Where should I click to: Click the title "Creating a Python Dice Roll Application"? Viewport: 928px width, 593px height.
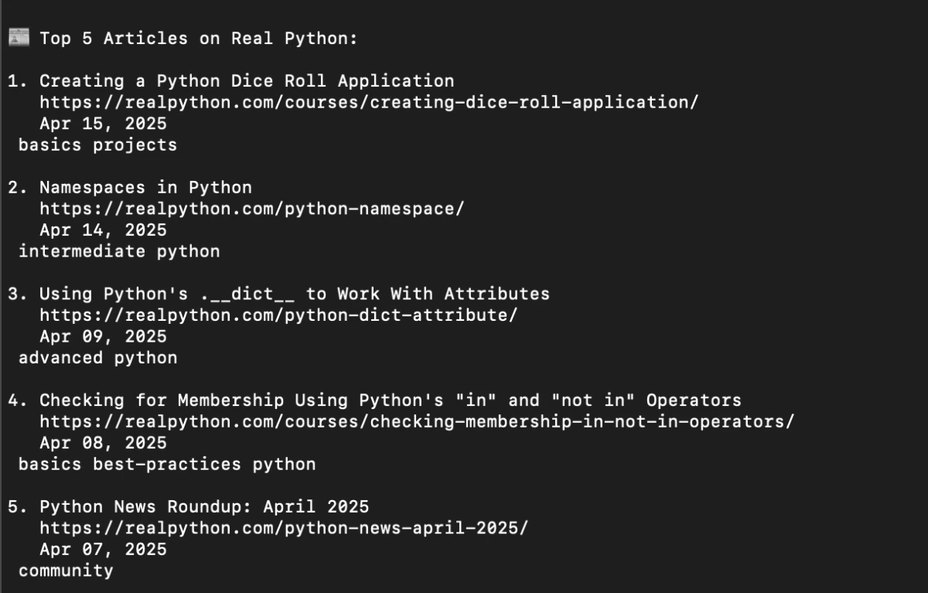(x=247, y=81)
